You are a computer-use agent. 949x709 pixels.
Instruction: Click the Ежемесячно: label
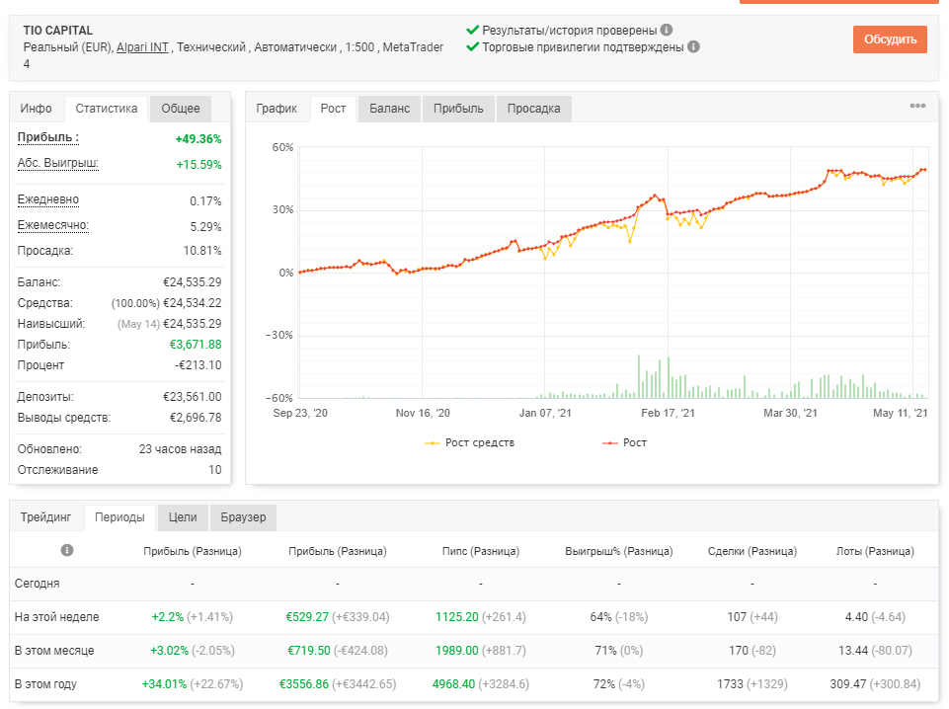tap(52, 225)
